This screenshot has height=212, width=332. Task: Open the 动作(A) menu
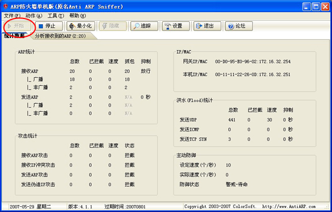pyautogui.click(x=34, y=16)
